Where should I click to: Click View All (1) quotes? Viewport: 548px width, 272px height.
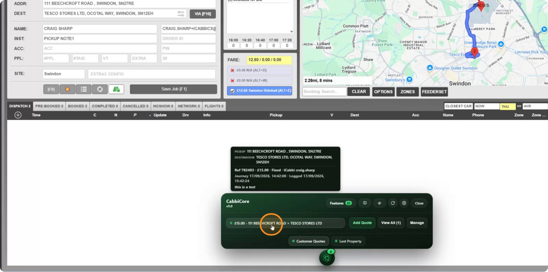(391, 223)
